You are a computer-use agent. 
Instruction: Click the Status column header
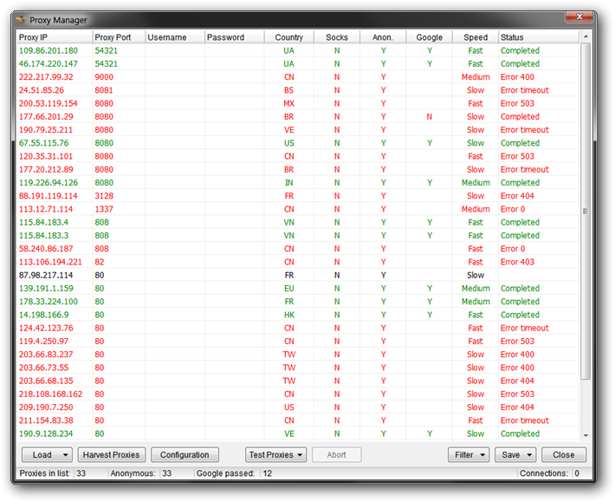coord(537,37)
